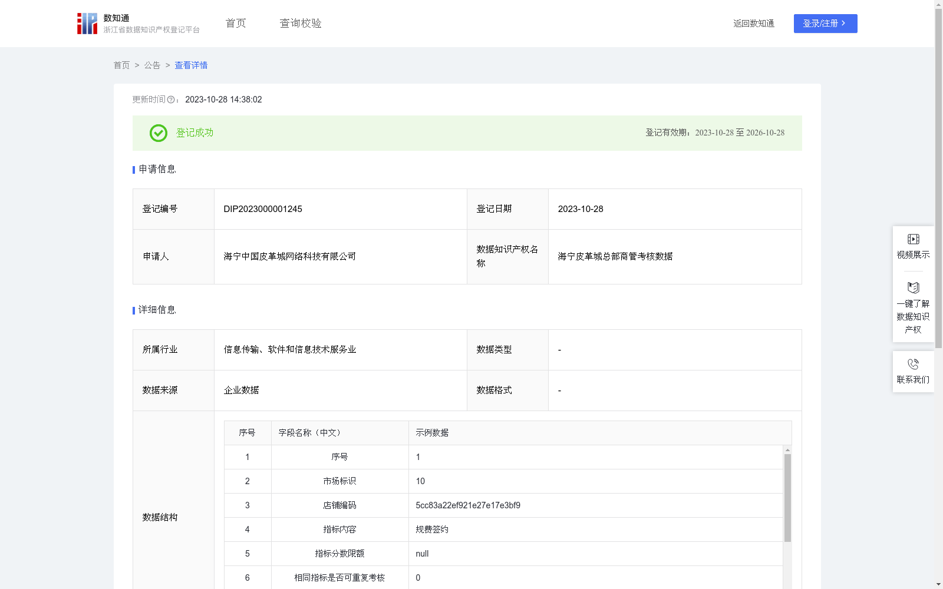Image resolution: width=943 pixels, height=589 pixels.
Task: Click the page vertical scrollbar thumb
Action: (x=938, y=178)
